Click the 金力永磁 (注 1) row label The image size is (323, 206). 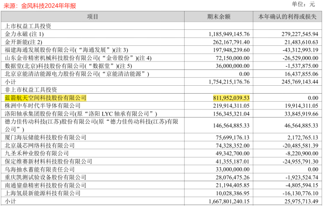[24, 34]
